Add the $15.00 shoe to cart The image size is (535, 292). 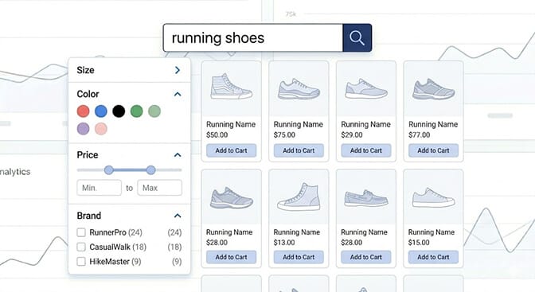tap(433, 257)
